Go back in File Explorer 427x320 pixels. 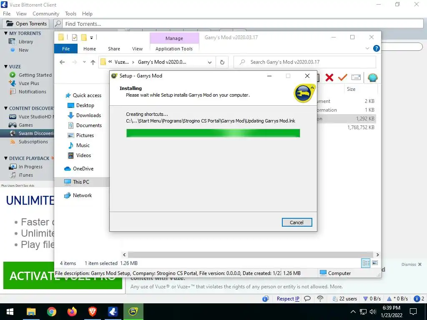(62, 62)
